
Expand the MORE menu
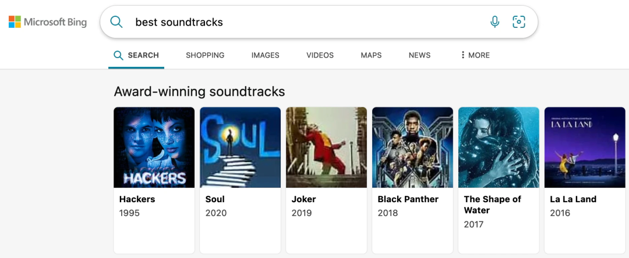pos(475,55)
